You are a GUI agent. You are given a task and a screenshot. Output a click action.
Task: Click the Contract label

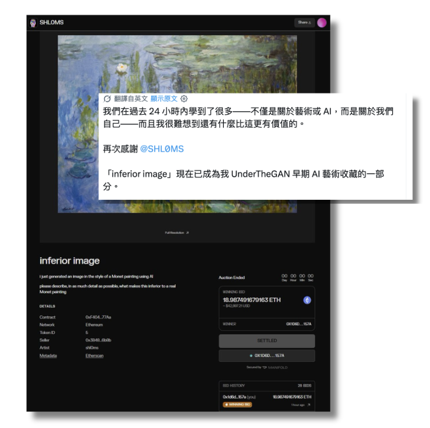pyautogui.click(x=47, y=317)
